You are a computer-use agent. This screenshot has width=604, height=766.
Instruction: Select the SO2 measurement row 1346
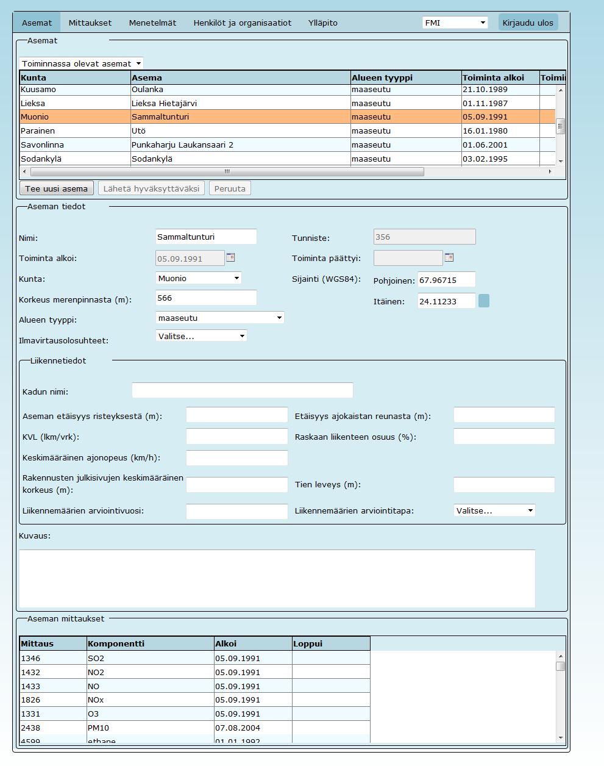pyautogui.click(x=195, y=658)
